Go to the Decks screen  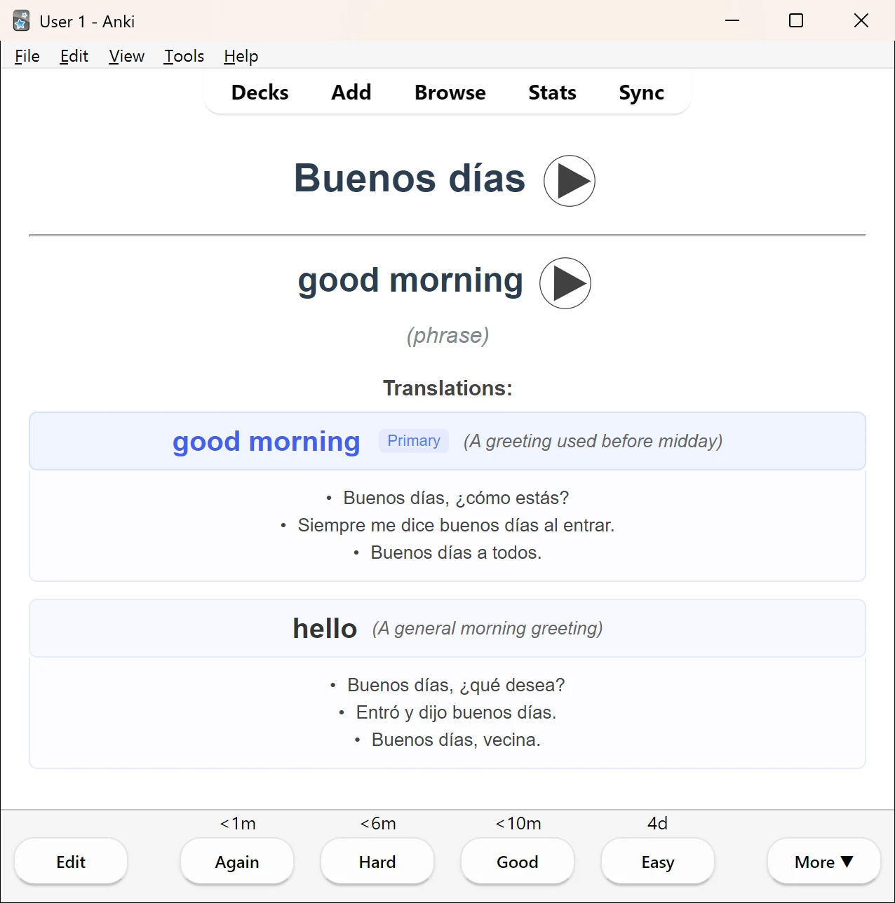point(260,93)
